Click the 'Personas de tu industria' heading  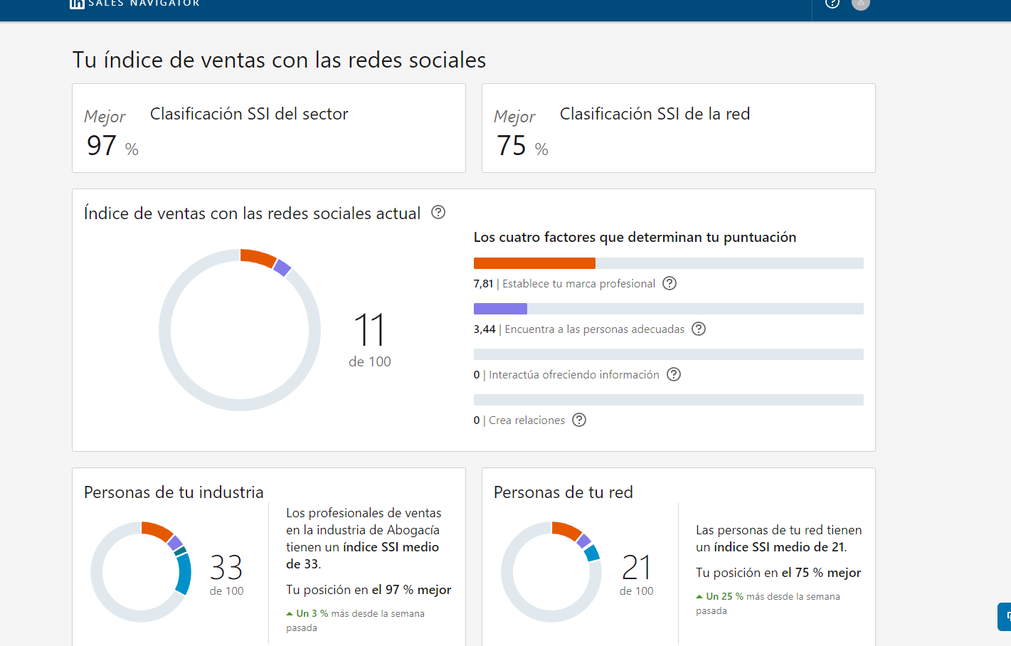click(174, 492)
